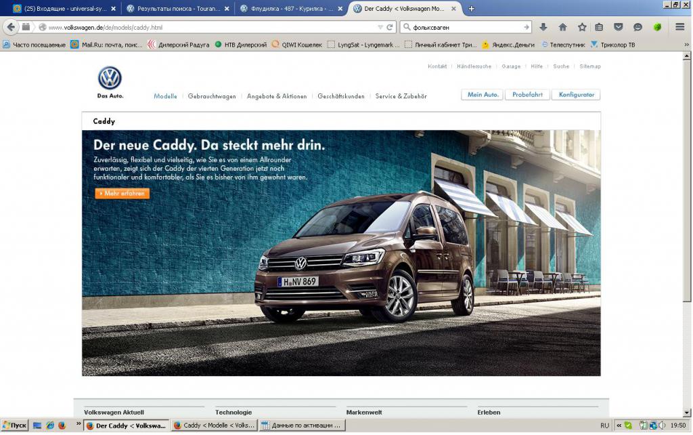Open the НТВ Дилерский bookmark

240,45
